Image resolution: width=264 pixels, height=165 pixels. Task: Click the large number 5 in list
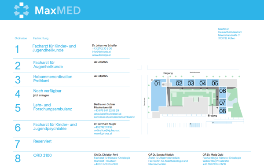coord(18,108)
